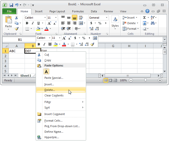
Task: Toggle Bold in the ribbon Font group
Action: [27, 23]
